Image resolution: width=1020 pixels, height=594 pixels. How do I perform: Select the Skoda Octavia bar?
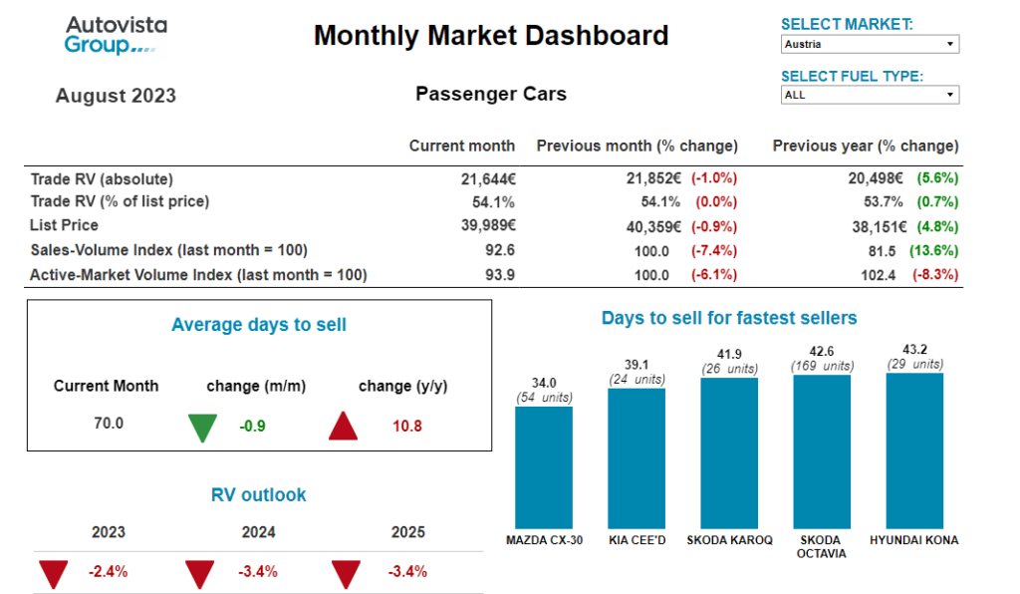pos(822,451)
